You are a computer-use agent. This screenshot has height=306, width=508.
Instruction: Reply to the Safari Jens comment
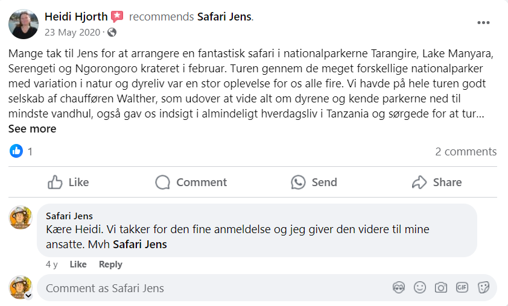point(110,264)
